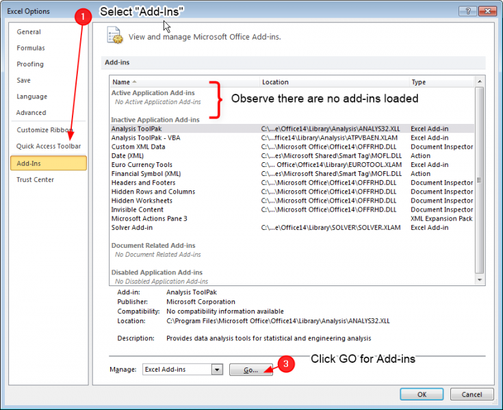Click the list scrollbar down arrow
The height and width of the screenshot is (410, 503).
tap(480, 280)
